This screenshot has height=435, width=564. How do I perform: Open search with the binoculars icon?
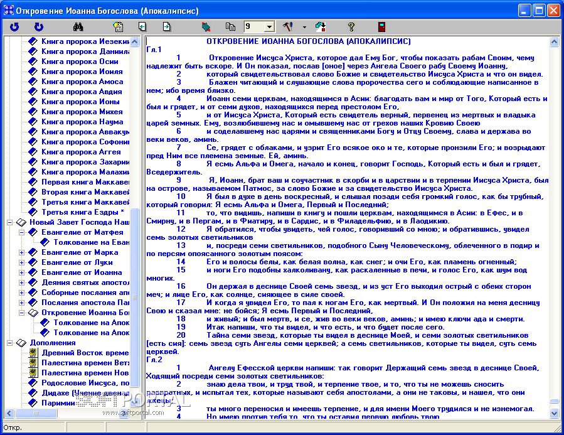(x=78, y=26)
